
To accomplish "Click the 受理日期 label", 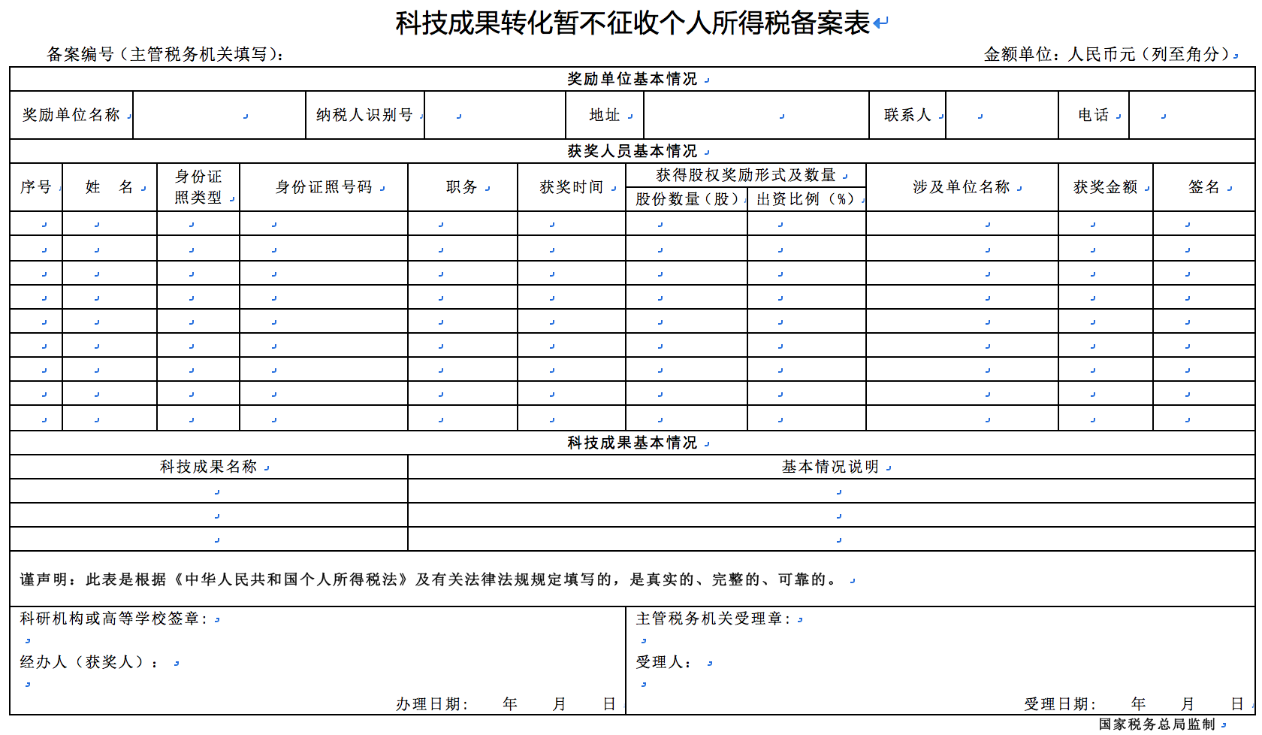I will point(1060,704).
